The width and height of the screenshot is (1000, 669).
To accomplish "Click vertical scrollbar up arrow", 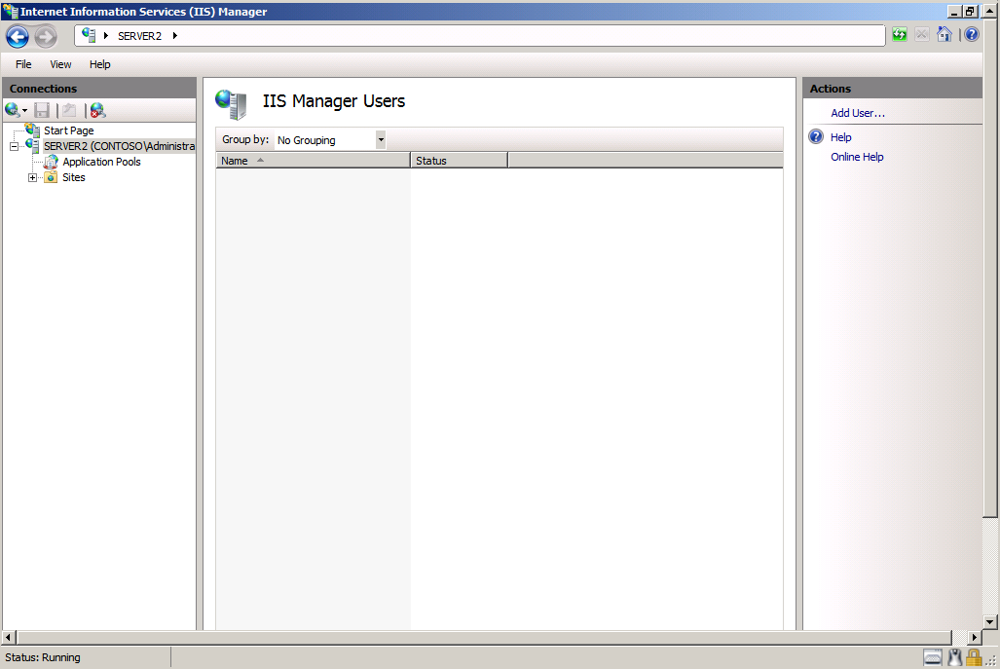I will (x=990, y=11).
